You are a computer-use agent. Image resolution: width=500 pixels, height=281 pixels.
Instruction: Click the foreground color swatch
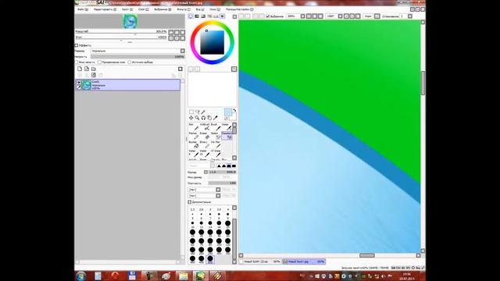227,112
